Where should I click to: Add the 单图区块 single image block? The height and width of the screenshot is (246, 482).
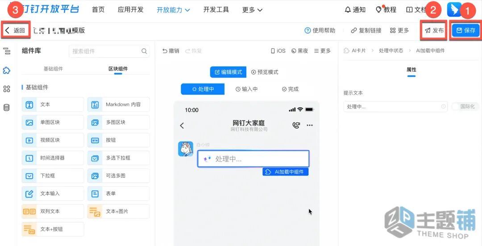pos(53,122)
